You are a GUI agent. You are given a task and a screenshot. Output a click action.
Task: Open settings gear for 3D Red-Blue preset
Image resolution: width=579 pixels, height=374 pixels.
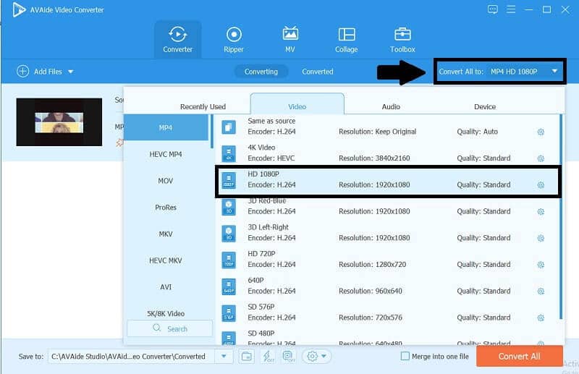541,211
